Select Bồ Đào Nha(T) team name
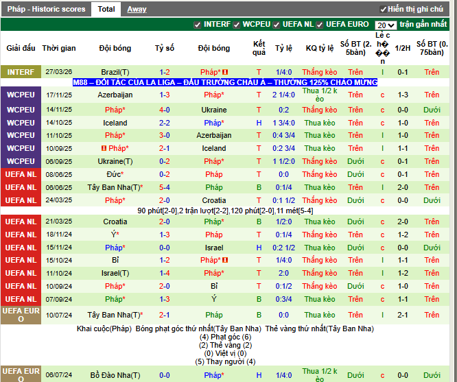This screenshot has width=457, height=382. coord(115,375)
